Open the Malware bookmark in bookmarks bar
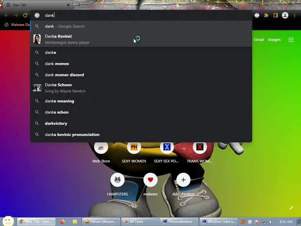 click(x=17, y=25)
